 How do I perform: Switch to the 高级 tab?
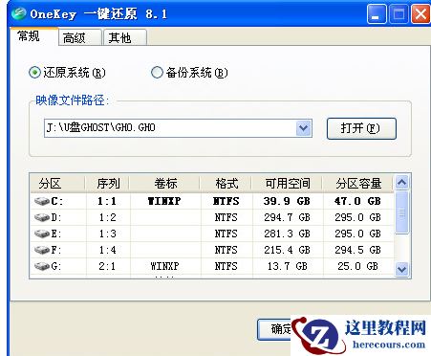(x=79, y=37)
